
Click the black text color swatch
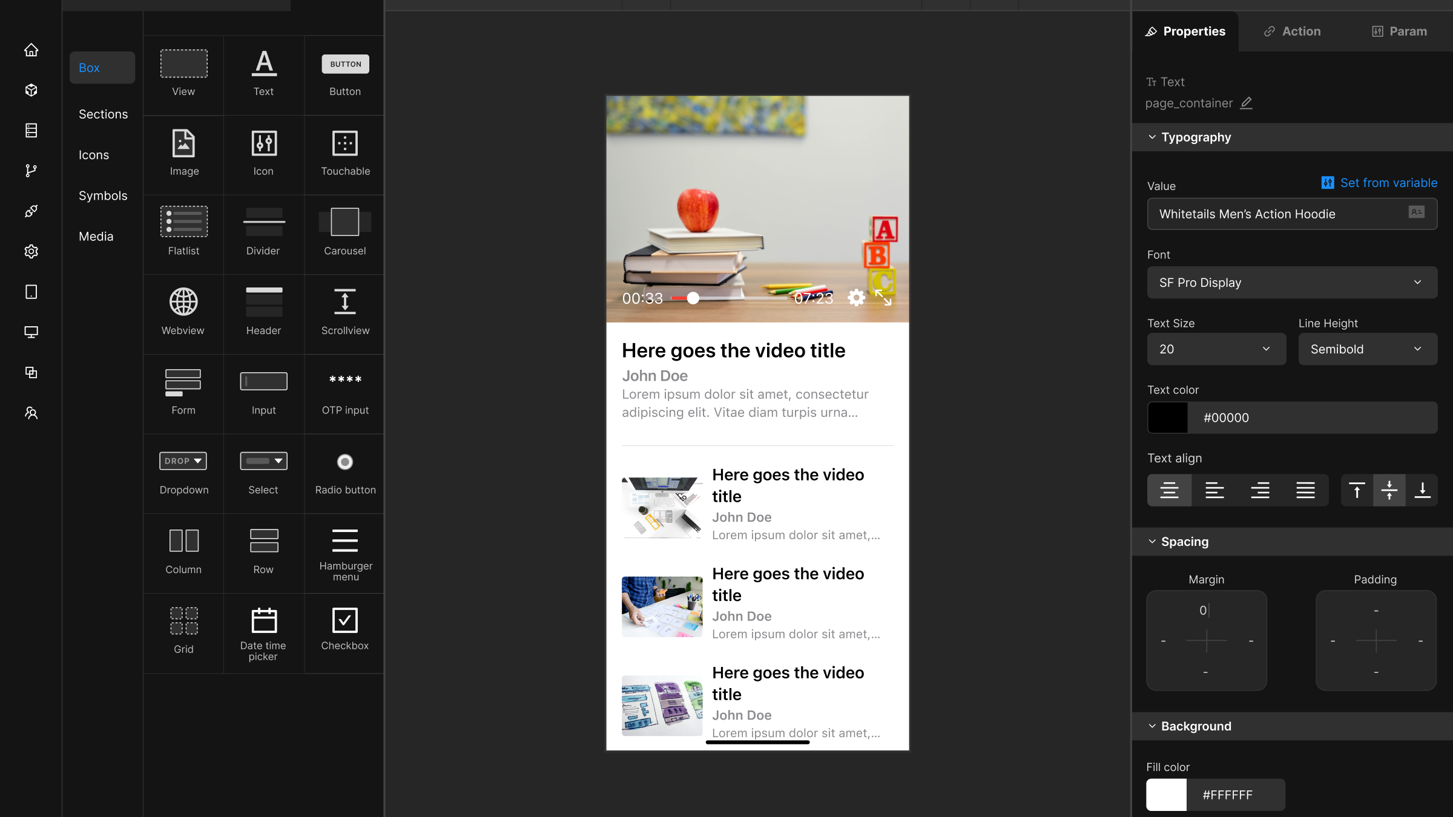(x=1167, y=418)
